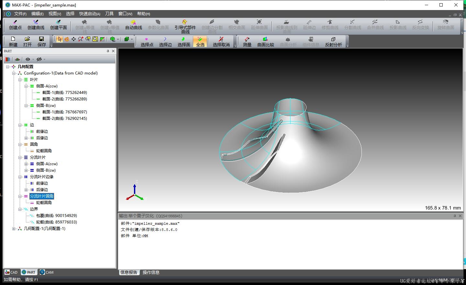
Task: Open the dropdown arrow beside the shaded display cube
Action: (132, 40)
